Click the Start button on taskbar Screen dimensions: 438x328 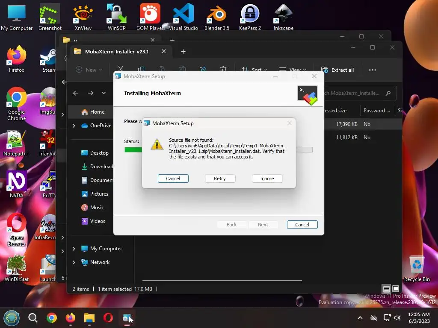(12, 318)
